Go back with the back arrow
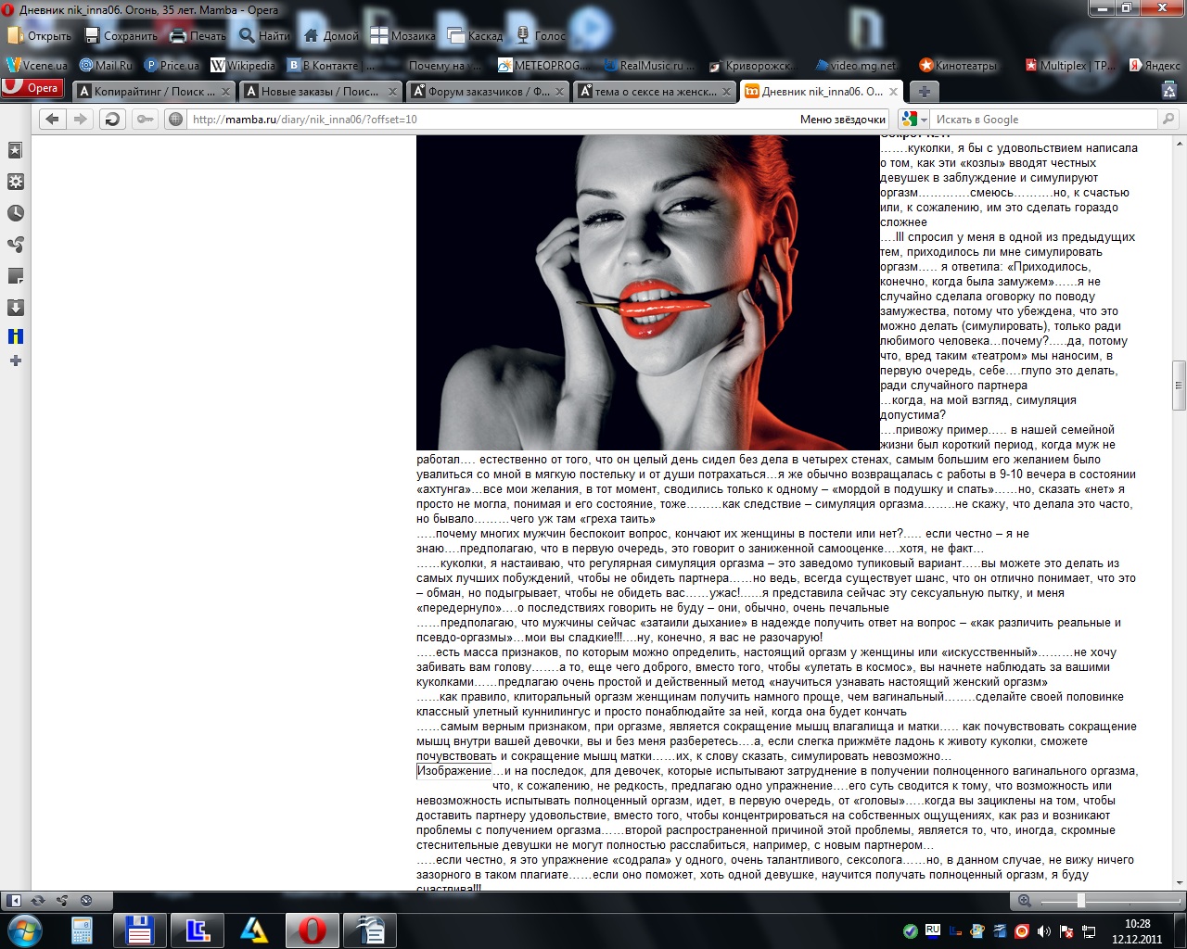 point(52,119)
